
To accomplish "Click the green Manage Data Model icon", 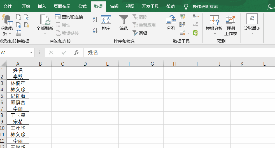I will coord(195,33).
